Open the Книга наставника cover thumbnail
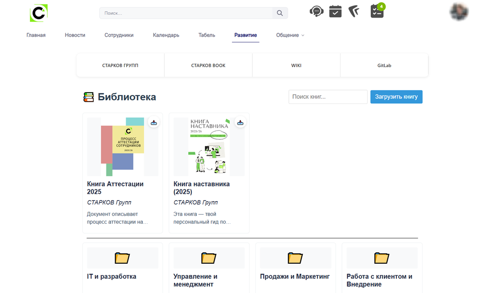 pos(209,147)
